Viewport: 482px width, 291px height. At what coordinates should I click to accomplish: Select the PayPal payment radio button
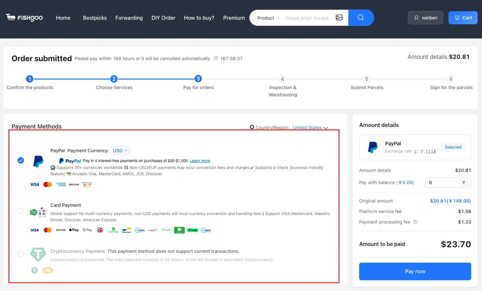(x=21, y=160)
